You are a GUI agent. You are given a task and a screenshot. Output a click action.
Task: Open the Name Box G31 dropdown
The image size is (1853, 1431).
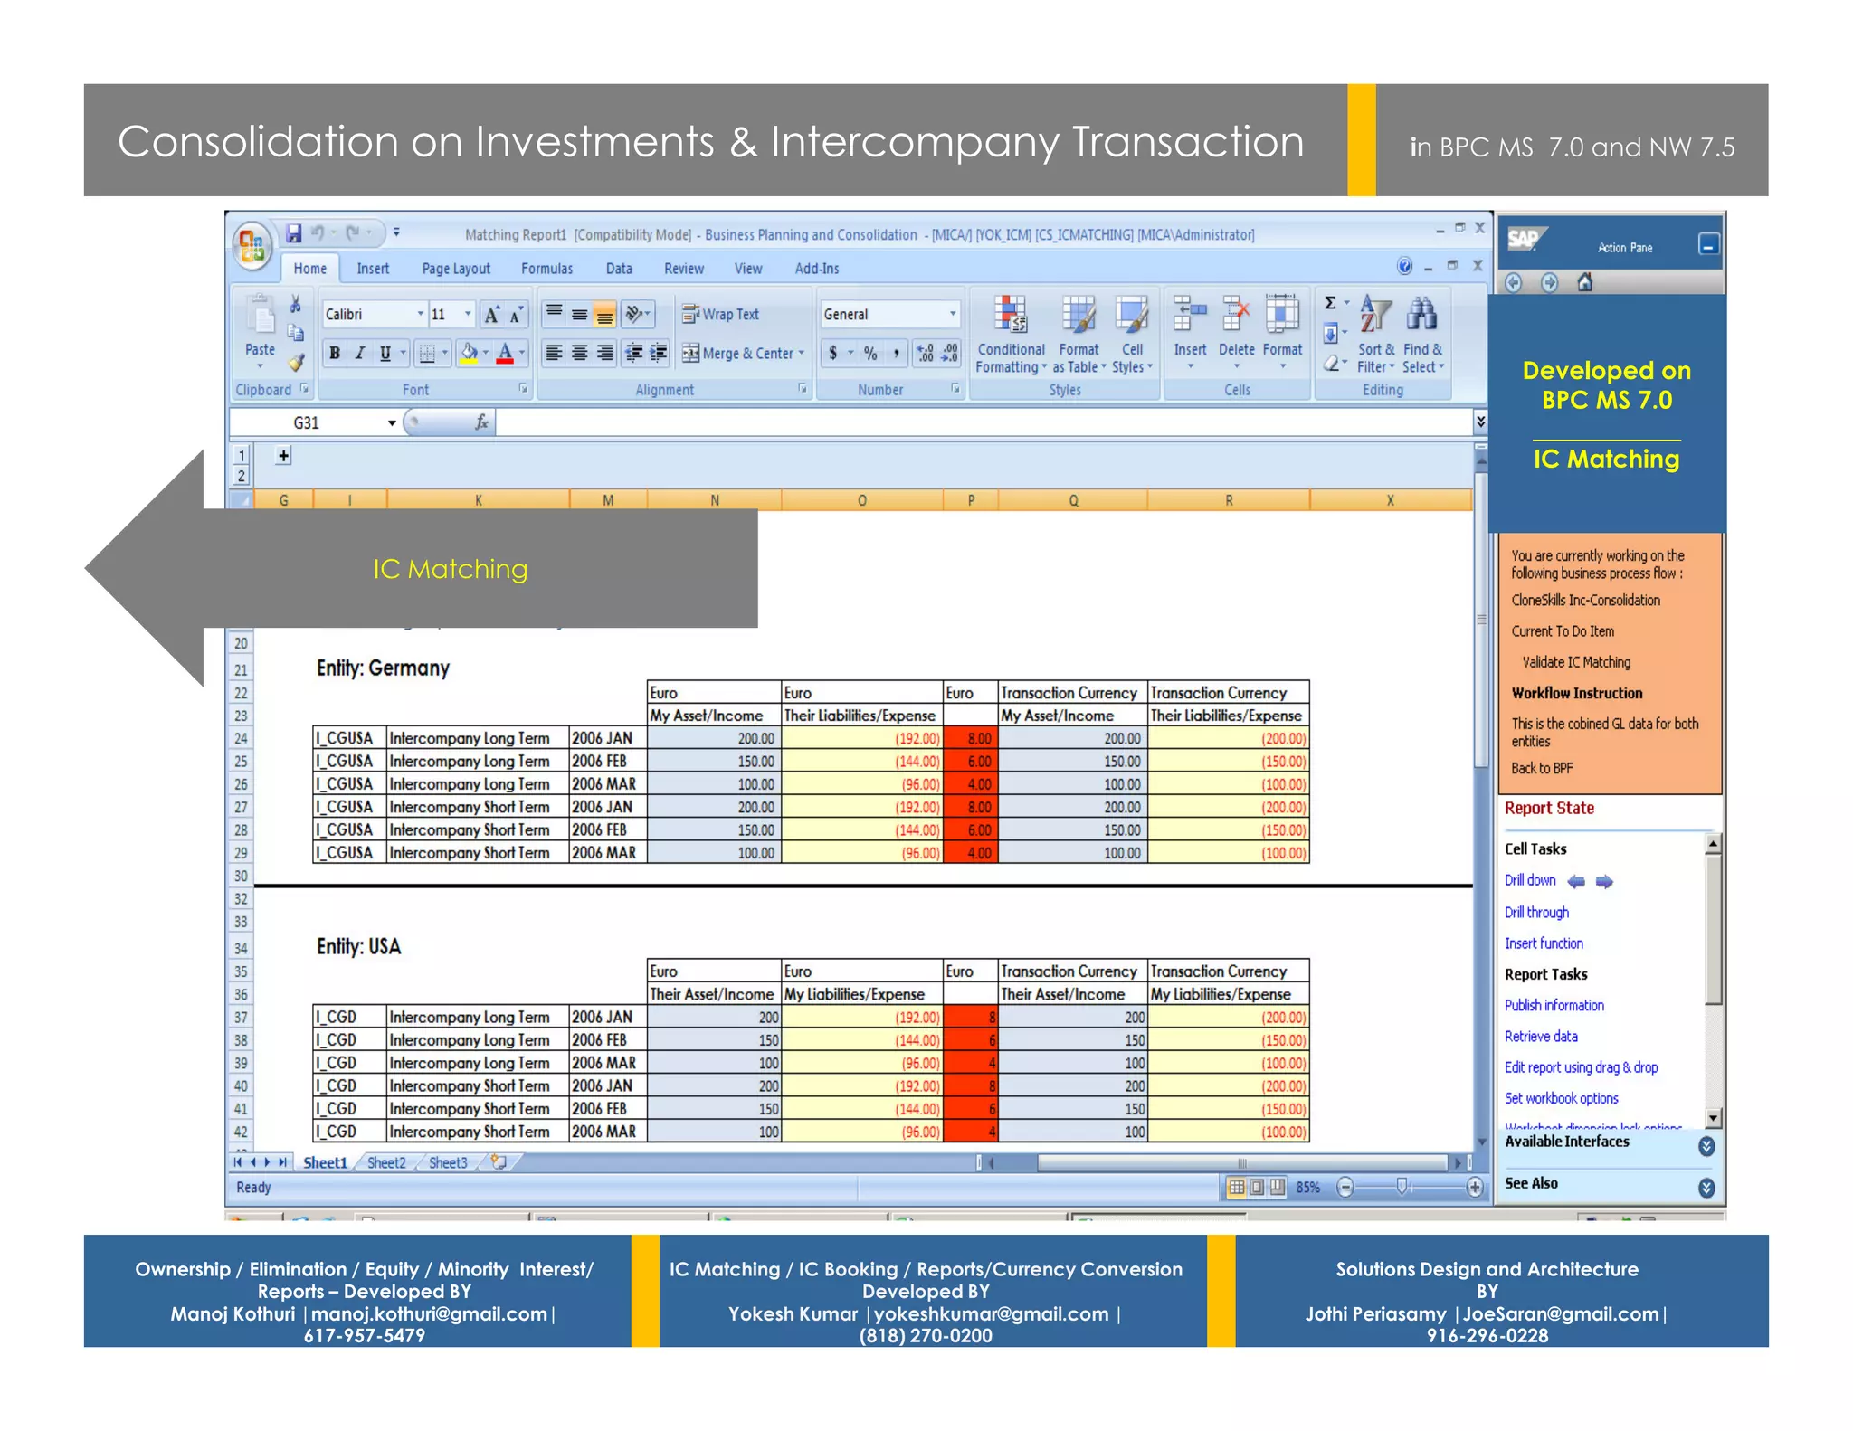[x=392, y=422]
